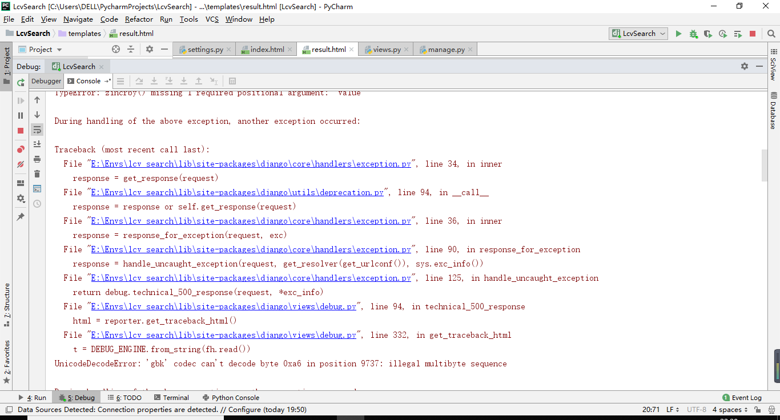Open the 4 spaces indent dropdown
The height and width of the screenshot is (420, 780).
(x=730, y=410)
